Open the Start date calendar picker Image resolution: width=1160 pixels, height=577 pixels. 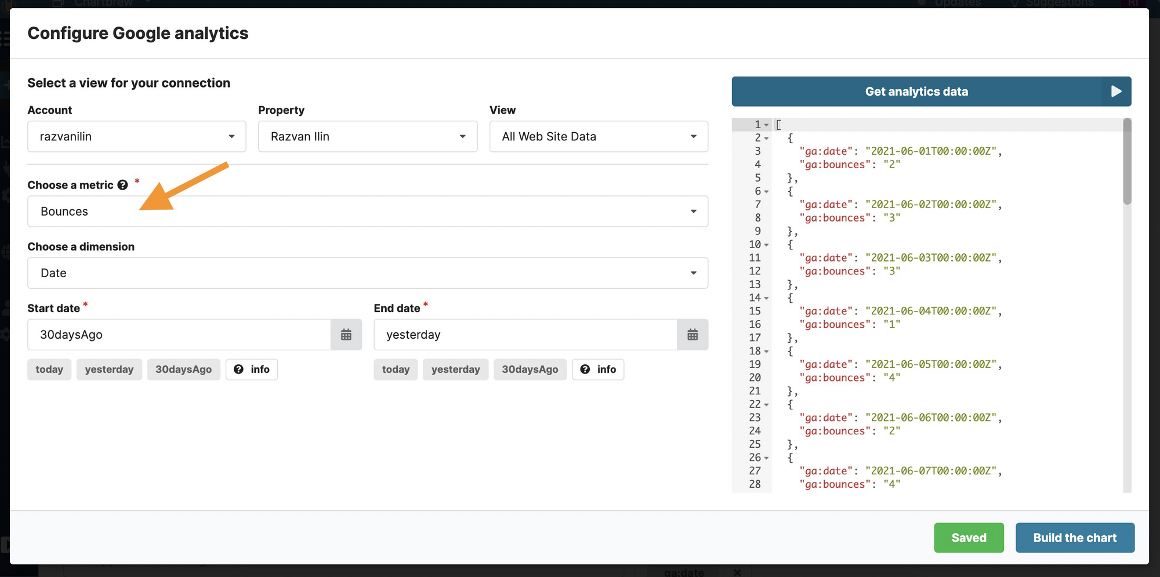point(346,335)
